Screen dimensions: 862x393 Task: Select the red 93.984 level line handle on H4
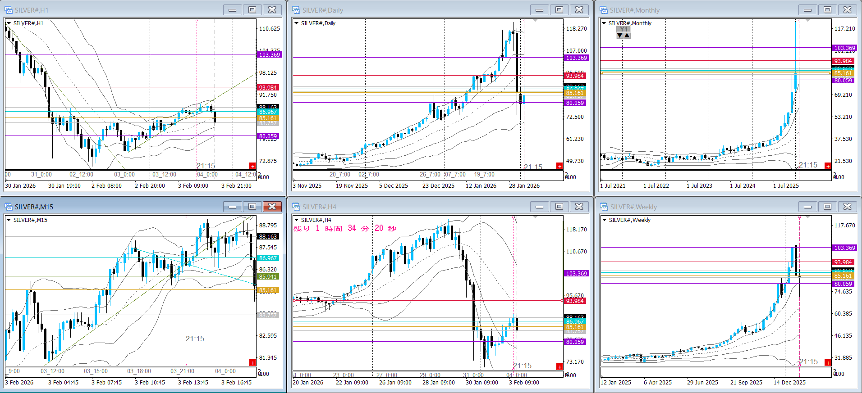click(x=562, y=301)
